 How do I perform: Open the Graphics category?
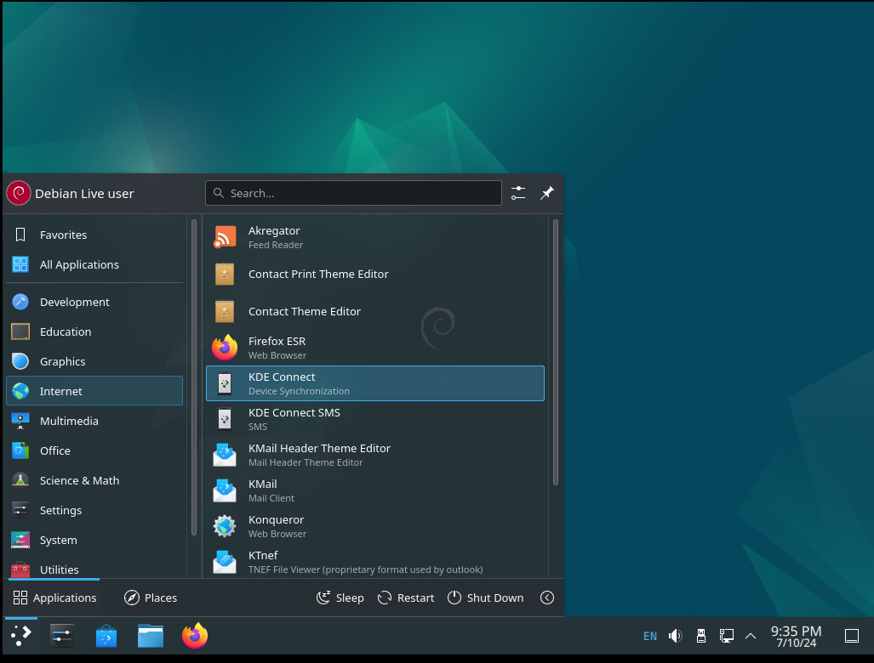point(94,361)
